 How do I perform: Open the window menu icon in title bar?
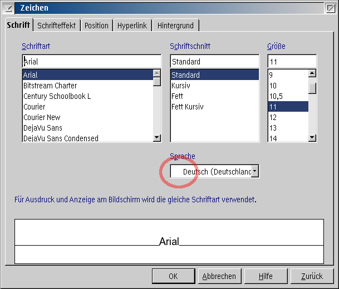[8, 8]
